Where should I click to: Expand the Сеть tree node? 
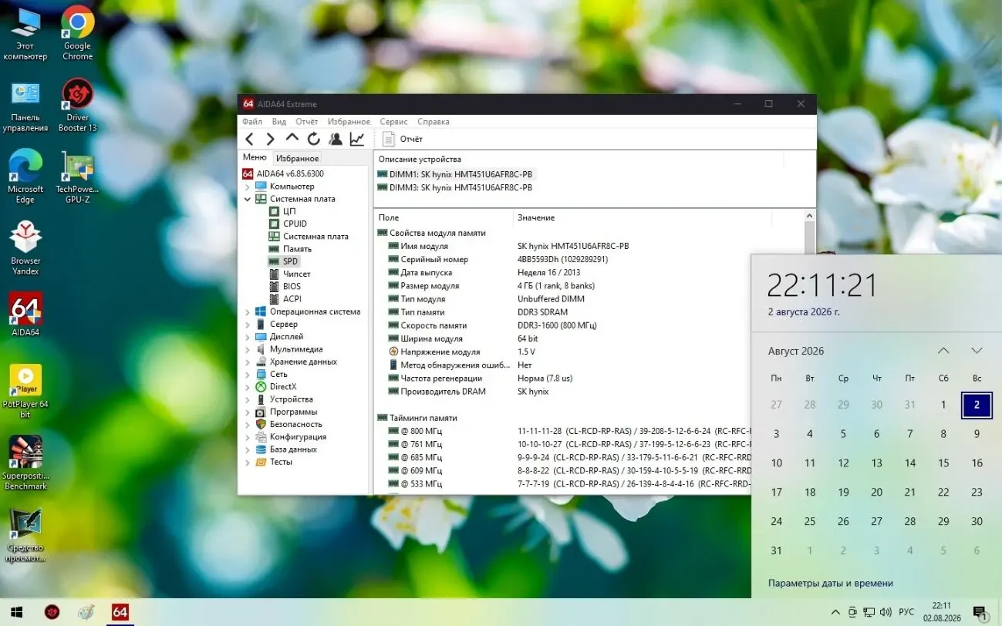tap(248, 374)
